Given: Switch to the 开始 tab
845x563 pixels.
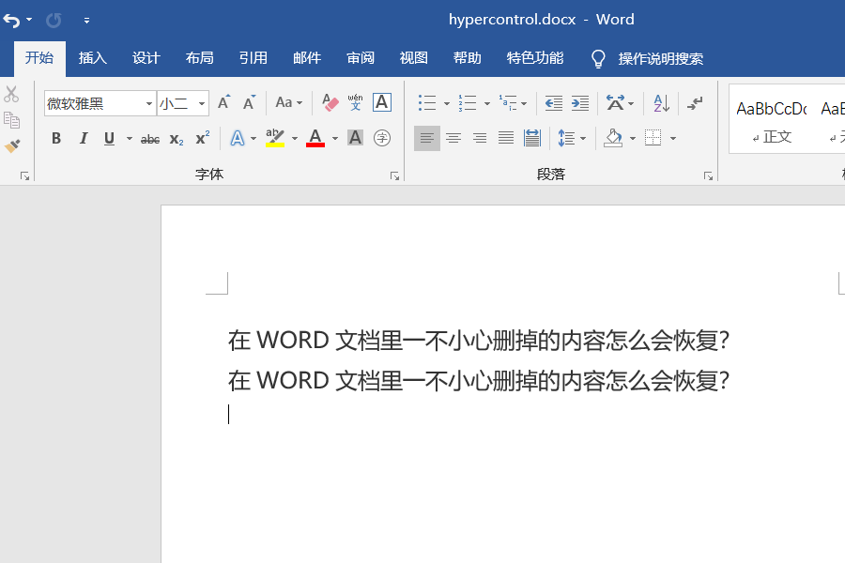Looking at the screenshot, I should tap(39, 57).
